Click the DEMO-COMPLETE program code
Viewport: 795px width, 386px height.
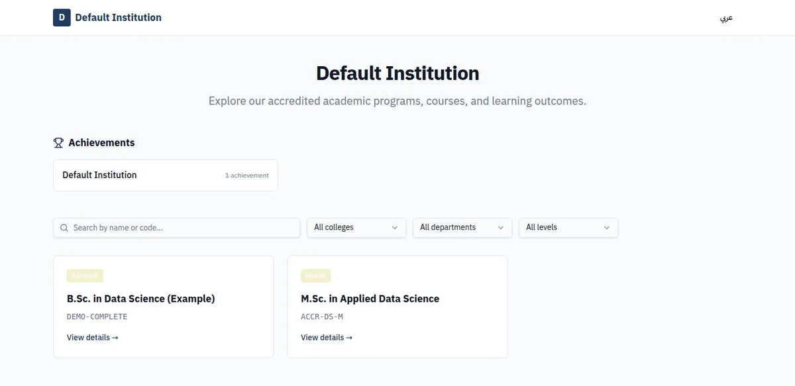pos(97,316)
